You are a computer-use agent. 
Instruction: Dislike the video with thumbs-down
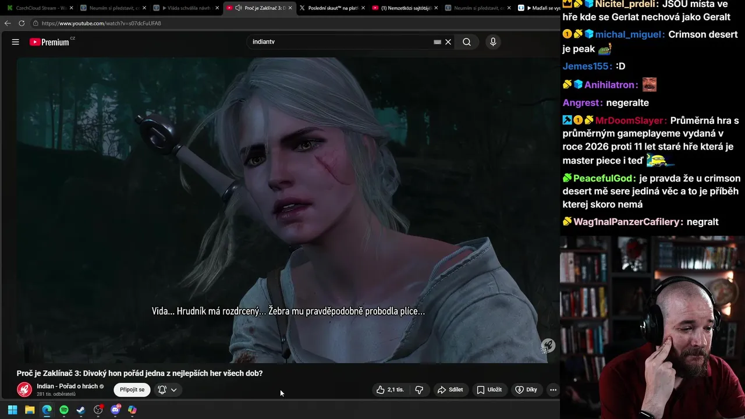tap(419, 390)
